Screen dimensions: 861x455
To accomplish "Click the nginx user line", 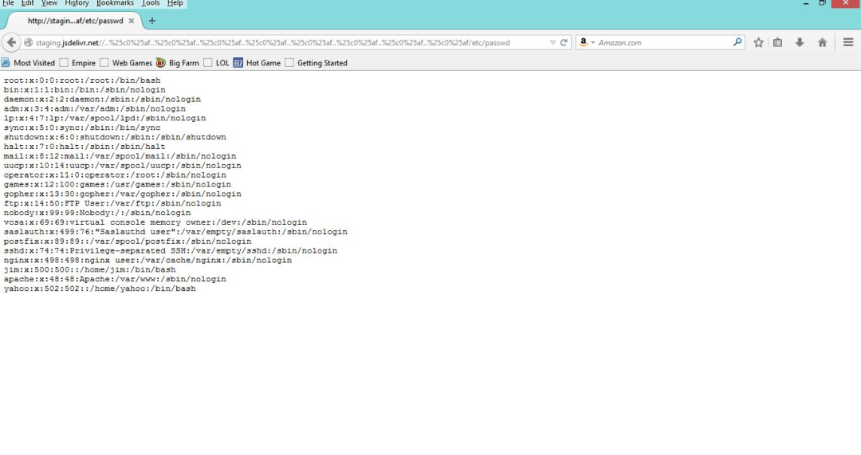I will point(147,260).
